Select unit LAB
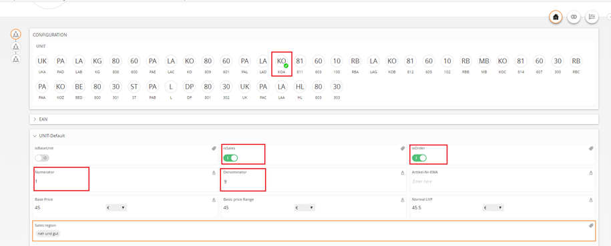Image resolution: width=611 pixels, height=246 pixels. pyautogui.click(x=79, y=61)
